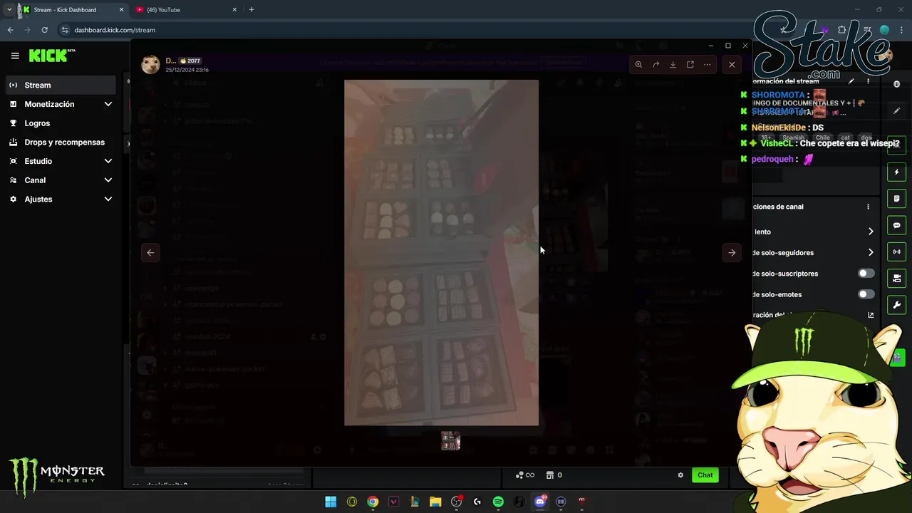The height and width of the screenshot is (513, 912).
Task: Open the browser tab search dropdown
Action: click(x=9, y=10)
